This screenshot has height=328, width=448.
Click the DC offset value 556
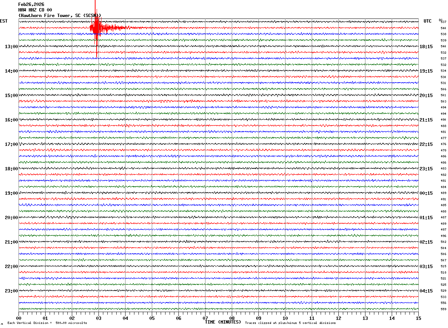pyautogui.click(x=444, y=303)
